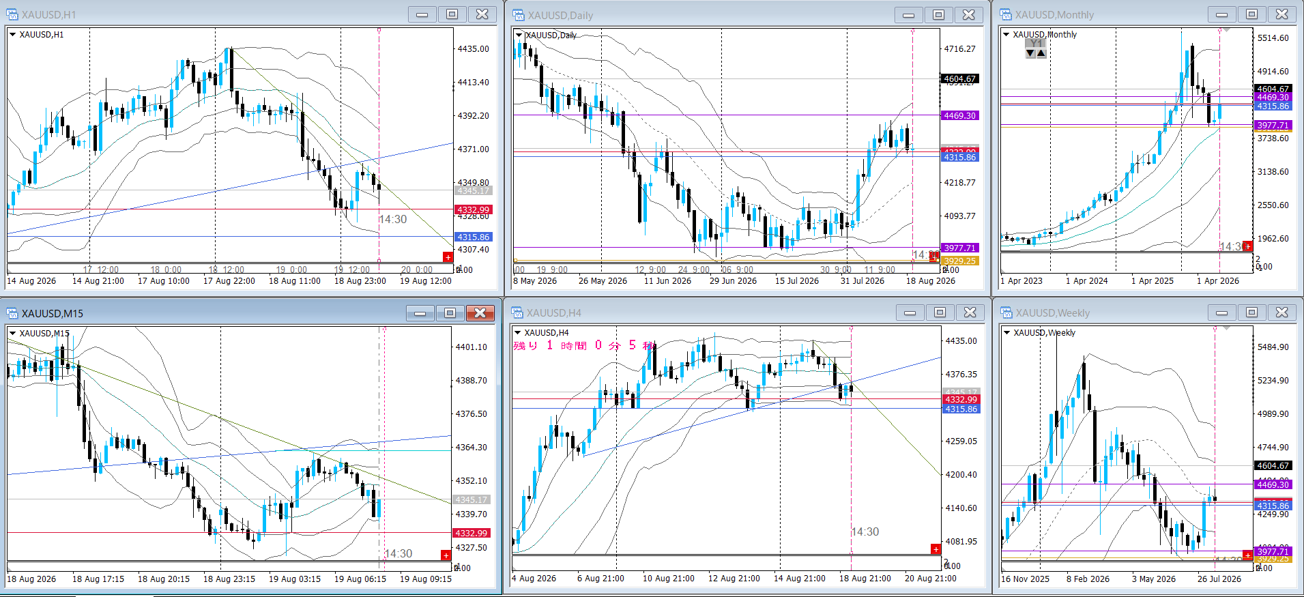Minimize the XAUUSD,H4 chart window
The width and height of the screenshot is (1304, 597).
(910, 312)
